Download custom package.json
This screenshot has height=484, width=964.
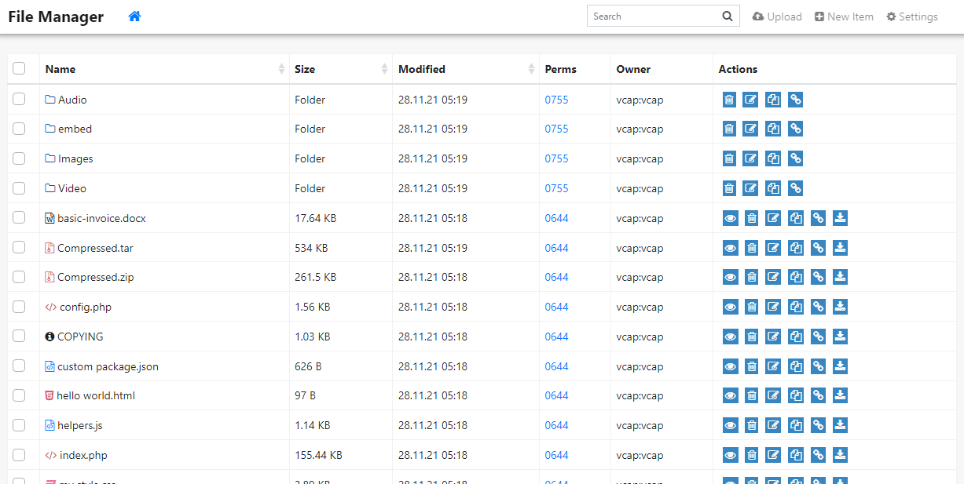[x=840, y=366]
